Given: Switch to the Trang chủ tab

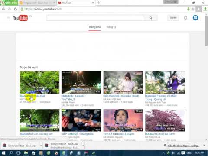Looking at the screenshot, I should pyautogui.click(x=94, y=27).
